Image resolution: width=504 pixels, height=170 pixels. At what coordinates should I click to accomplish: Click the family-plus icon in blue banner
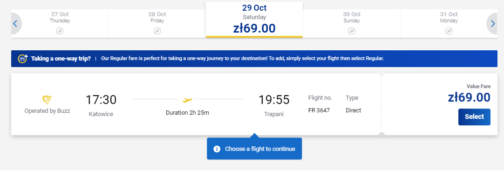click(x=22, y=59)
